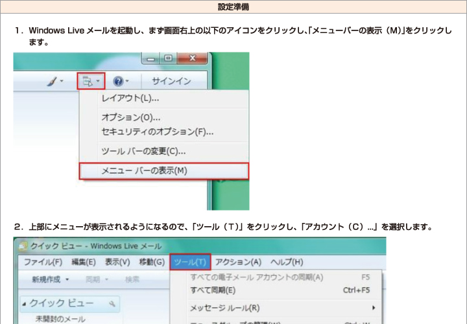Maximize the Windows Live Mail window

tap(168, 58)
